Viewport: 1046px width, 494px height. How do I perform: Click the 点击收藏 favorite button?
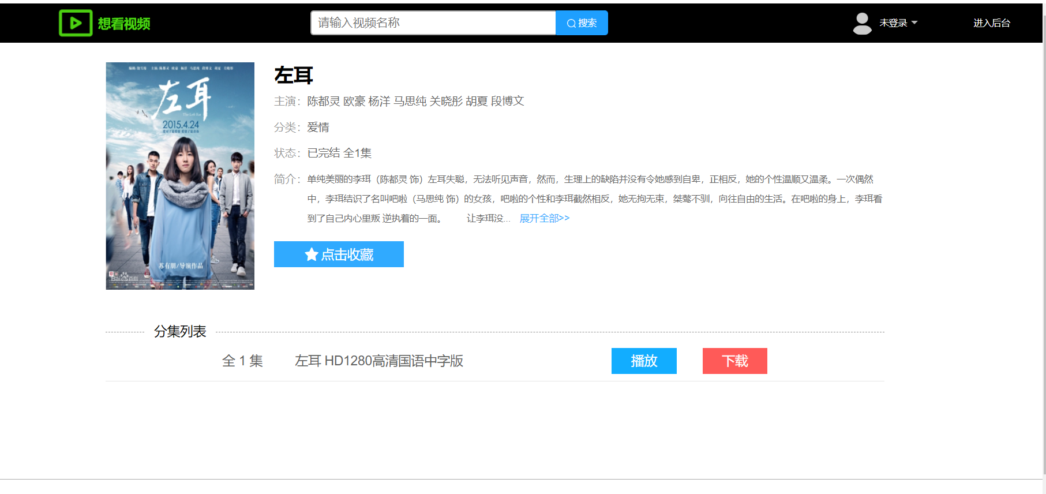point(339,255)
